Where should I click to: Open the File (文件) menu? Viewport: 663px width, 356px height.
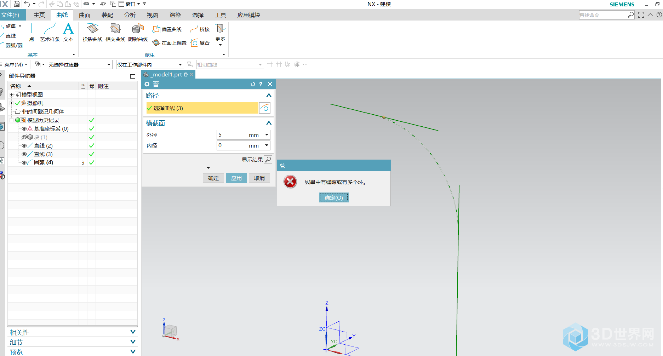click(x=13, y=15)
